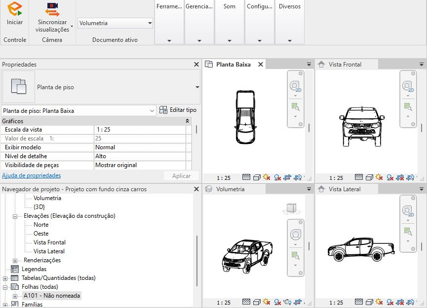Toggle crop view in Vista Frontal view bar

tap(400, 178)
